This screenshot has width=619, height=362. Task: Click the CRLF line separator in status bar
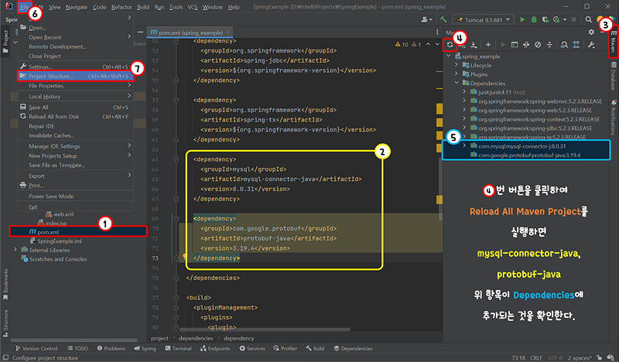[x=536, y=357]
